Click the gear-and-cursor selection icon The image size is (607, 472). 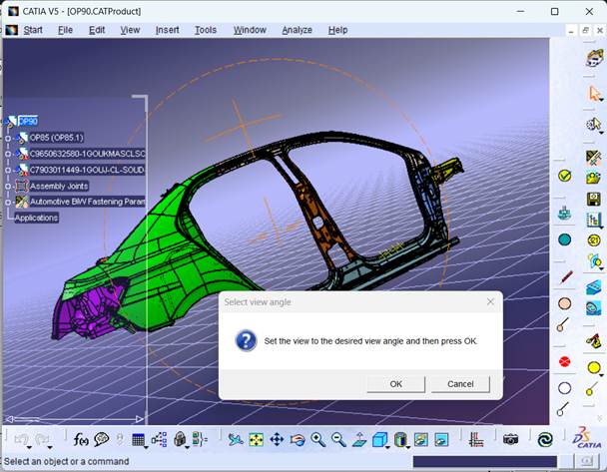point(593,125)
